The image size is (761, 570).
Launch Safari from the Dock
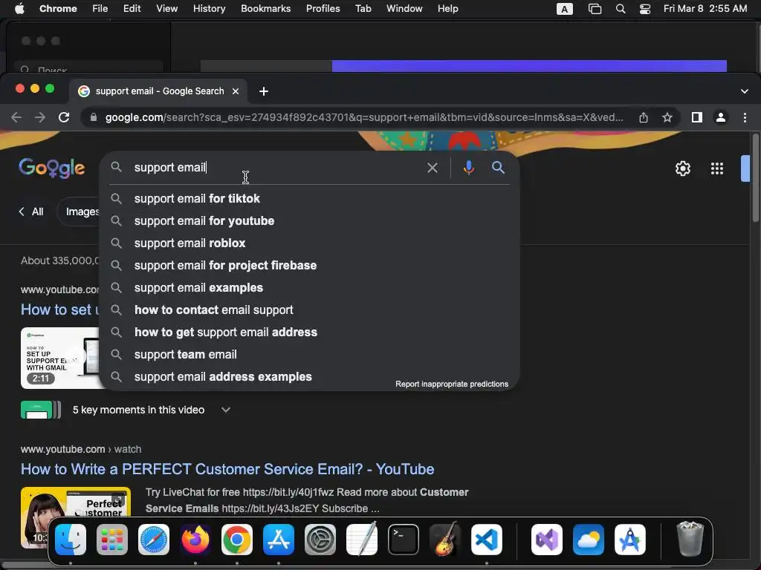[x=154, y=540]
